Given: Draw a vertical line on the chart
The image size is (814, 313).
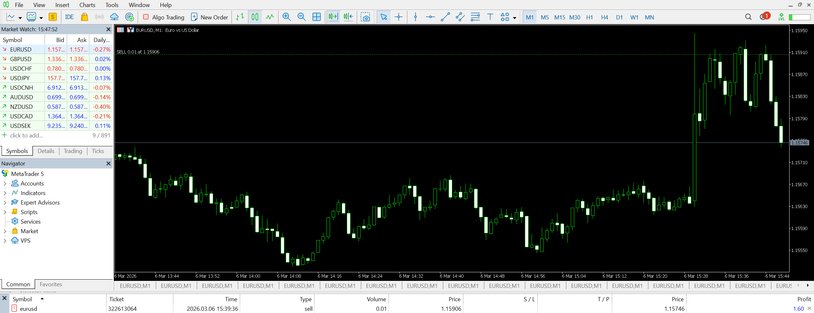Looking at the screenshot, I should pyautogui.click(x=415, y=17).
